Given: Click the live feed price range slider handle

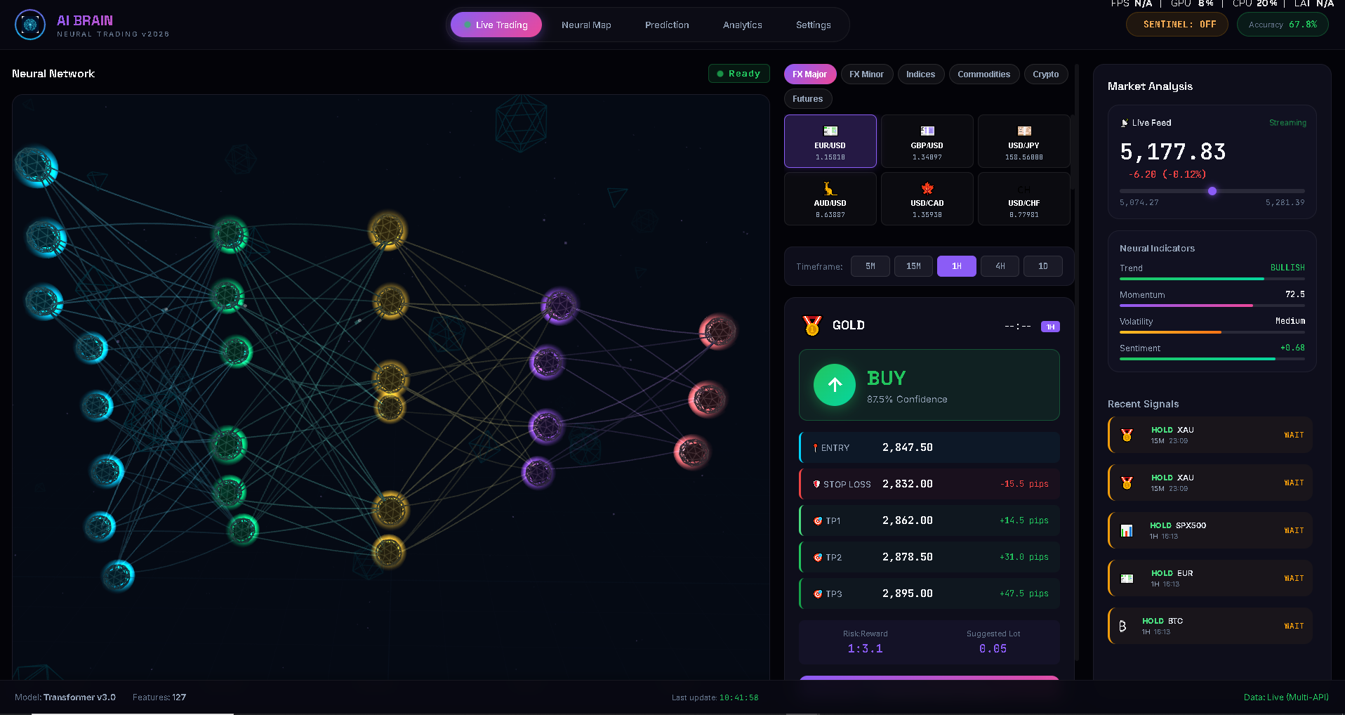Looking at the screenshot, I should [1212, 191].
